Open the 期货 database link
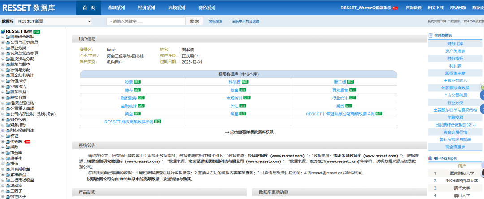Viewport: 484px width, 199px height. 340,106
